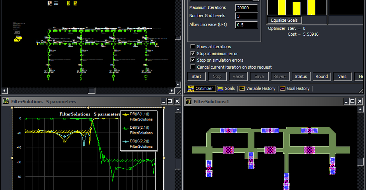
Task: Toggle Show all iterations checkbox
Action: [193, 46]
